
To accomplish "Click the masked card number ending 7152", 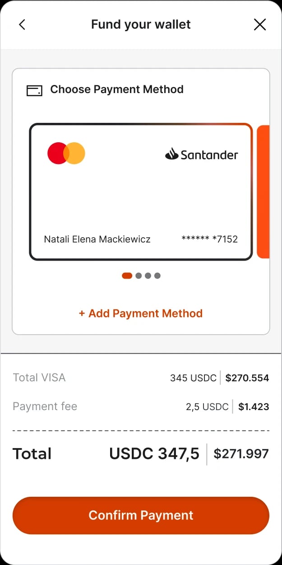I will pos(209,239).
